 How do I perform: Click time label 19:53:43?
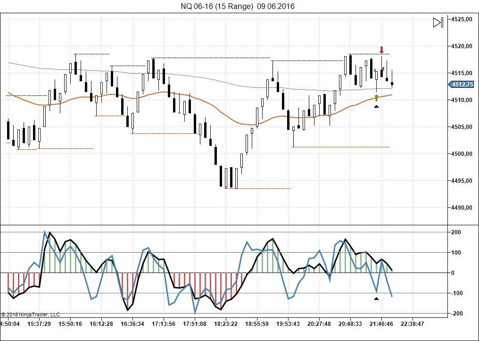click(288, 324)
